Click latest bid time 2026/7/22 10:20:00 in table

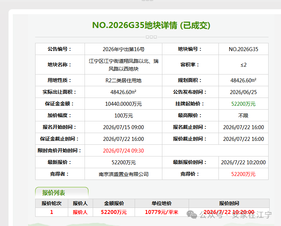(243, 162)
